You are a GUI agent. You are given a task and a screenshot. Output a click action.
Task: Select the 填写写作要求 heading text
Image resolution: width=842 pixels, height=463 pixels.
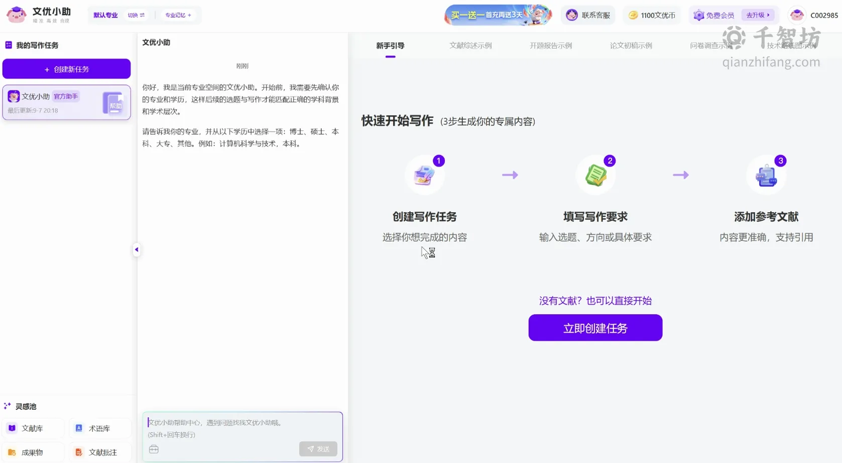point(595,217)
